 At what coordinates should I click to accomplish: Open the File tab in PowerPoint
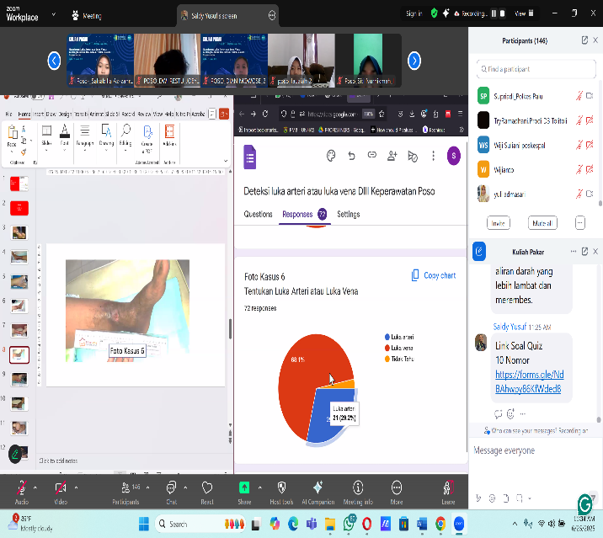tap(9, 114)
